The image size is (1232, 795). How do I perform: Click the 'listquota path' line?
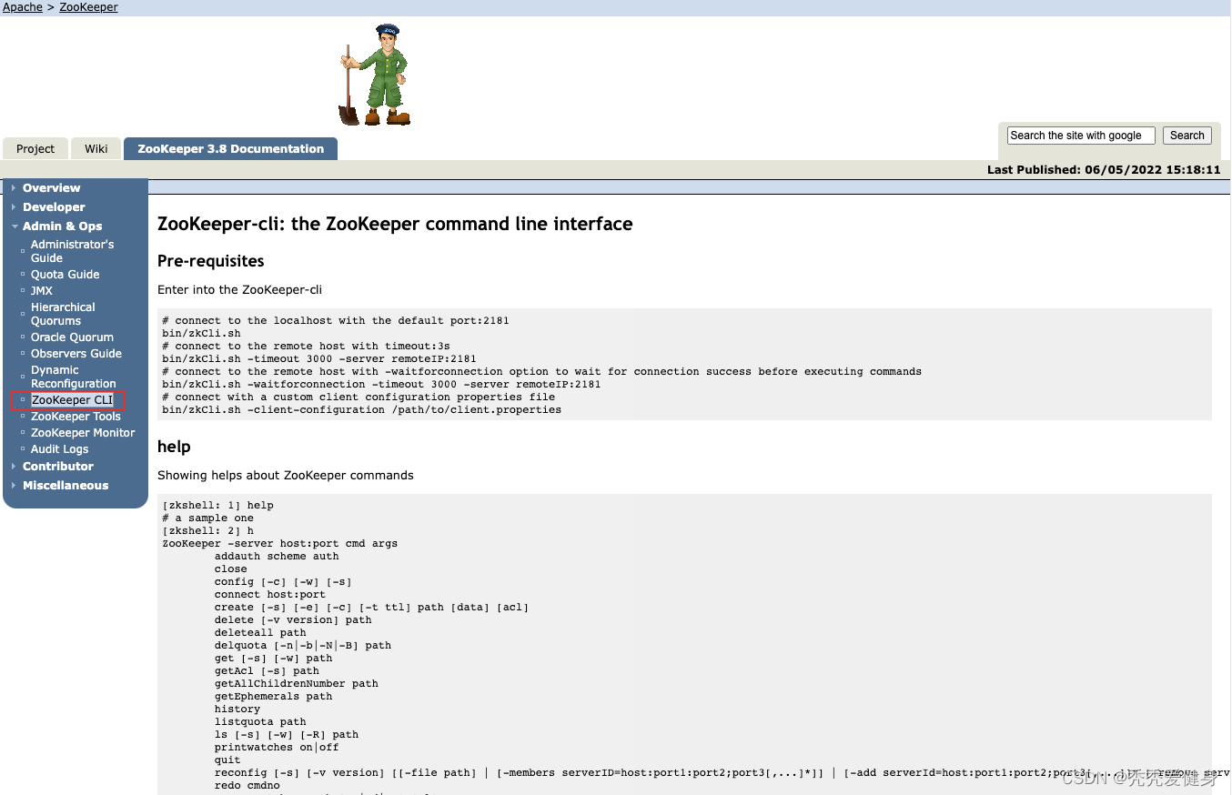(x=260, y=722)
